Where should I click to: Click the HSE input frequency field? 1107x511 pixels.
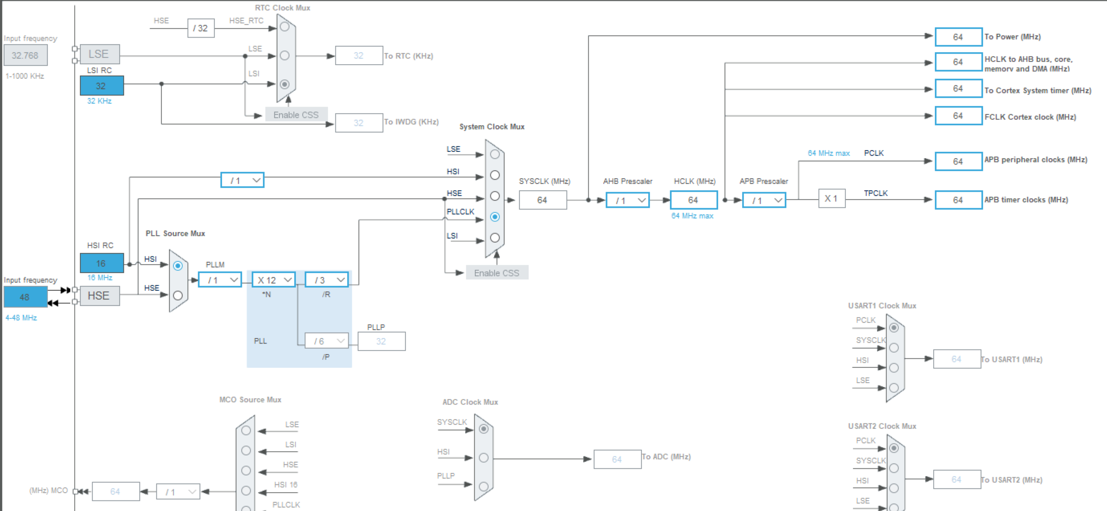pyautogui.click(x=25, y=297)
